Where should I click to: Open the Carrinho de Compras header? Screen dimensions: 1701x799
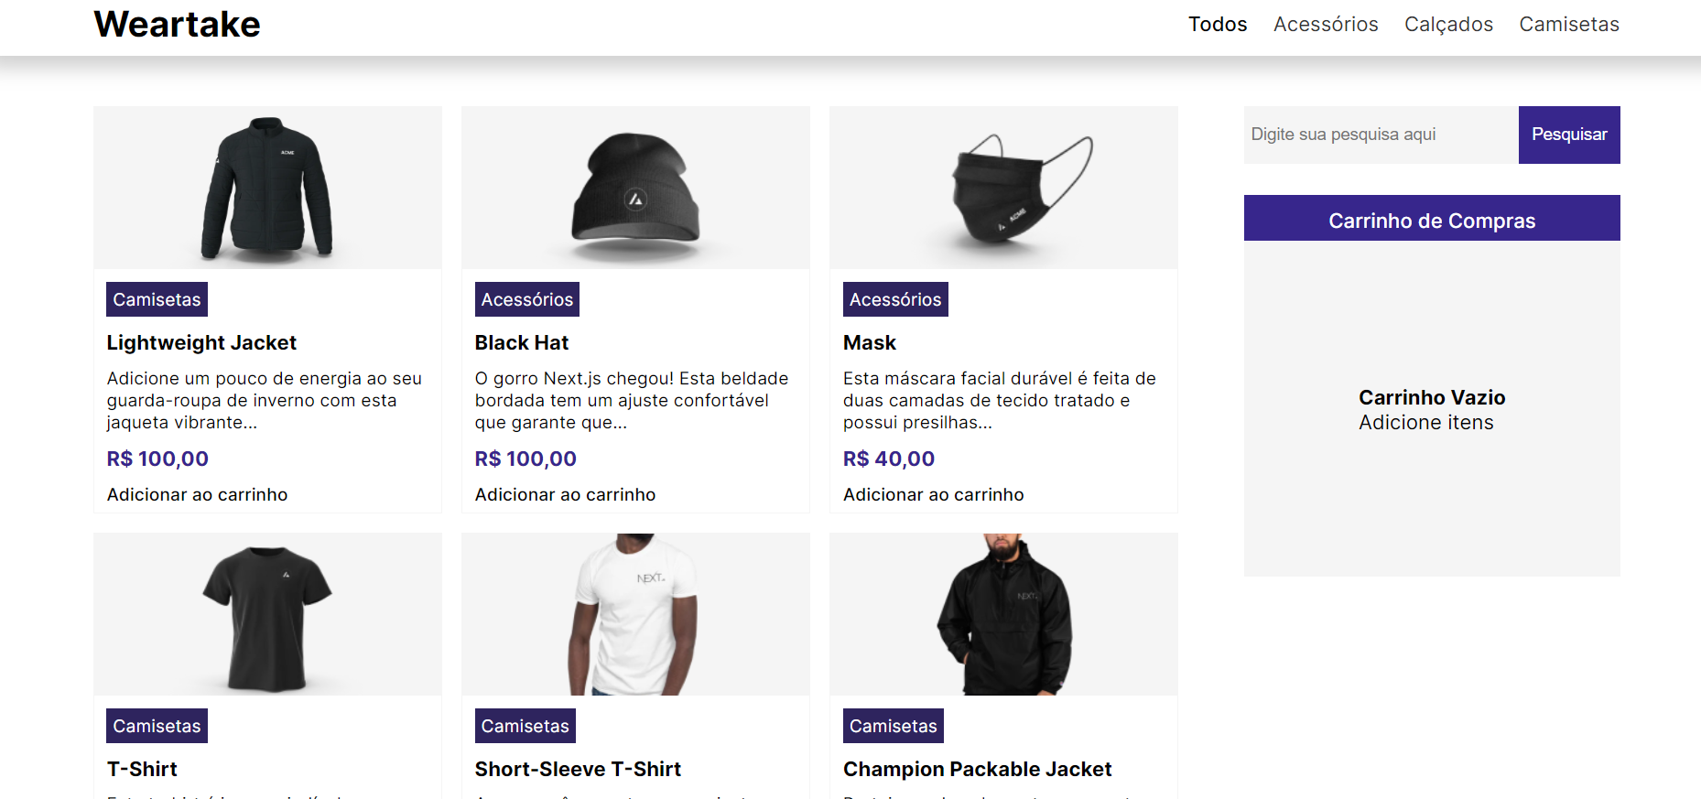[1431, 220]
